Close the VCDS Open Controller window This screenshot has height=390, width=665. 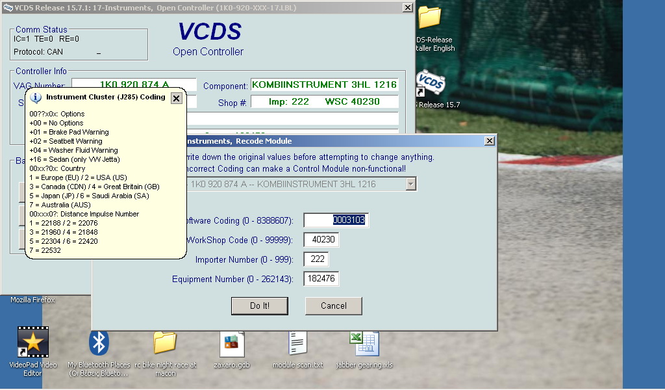pos(408,8)
